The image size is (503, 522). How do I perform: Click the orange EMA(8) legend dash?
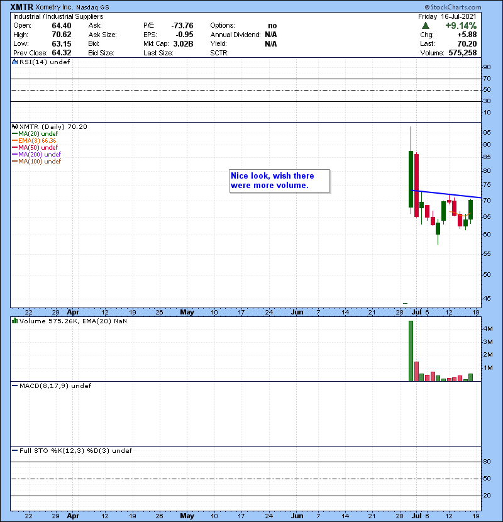pos(14,141)
